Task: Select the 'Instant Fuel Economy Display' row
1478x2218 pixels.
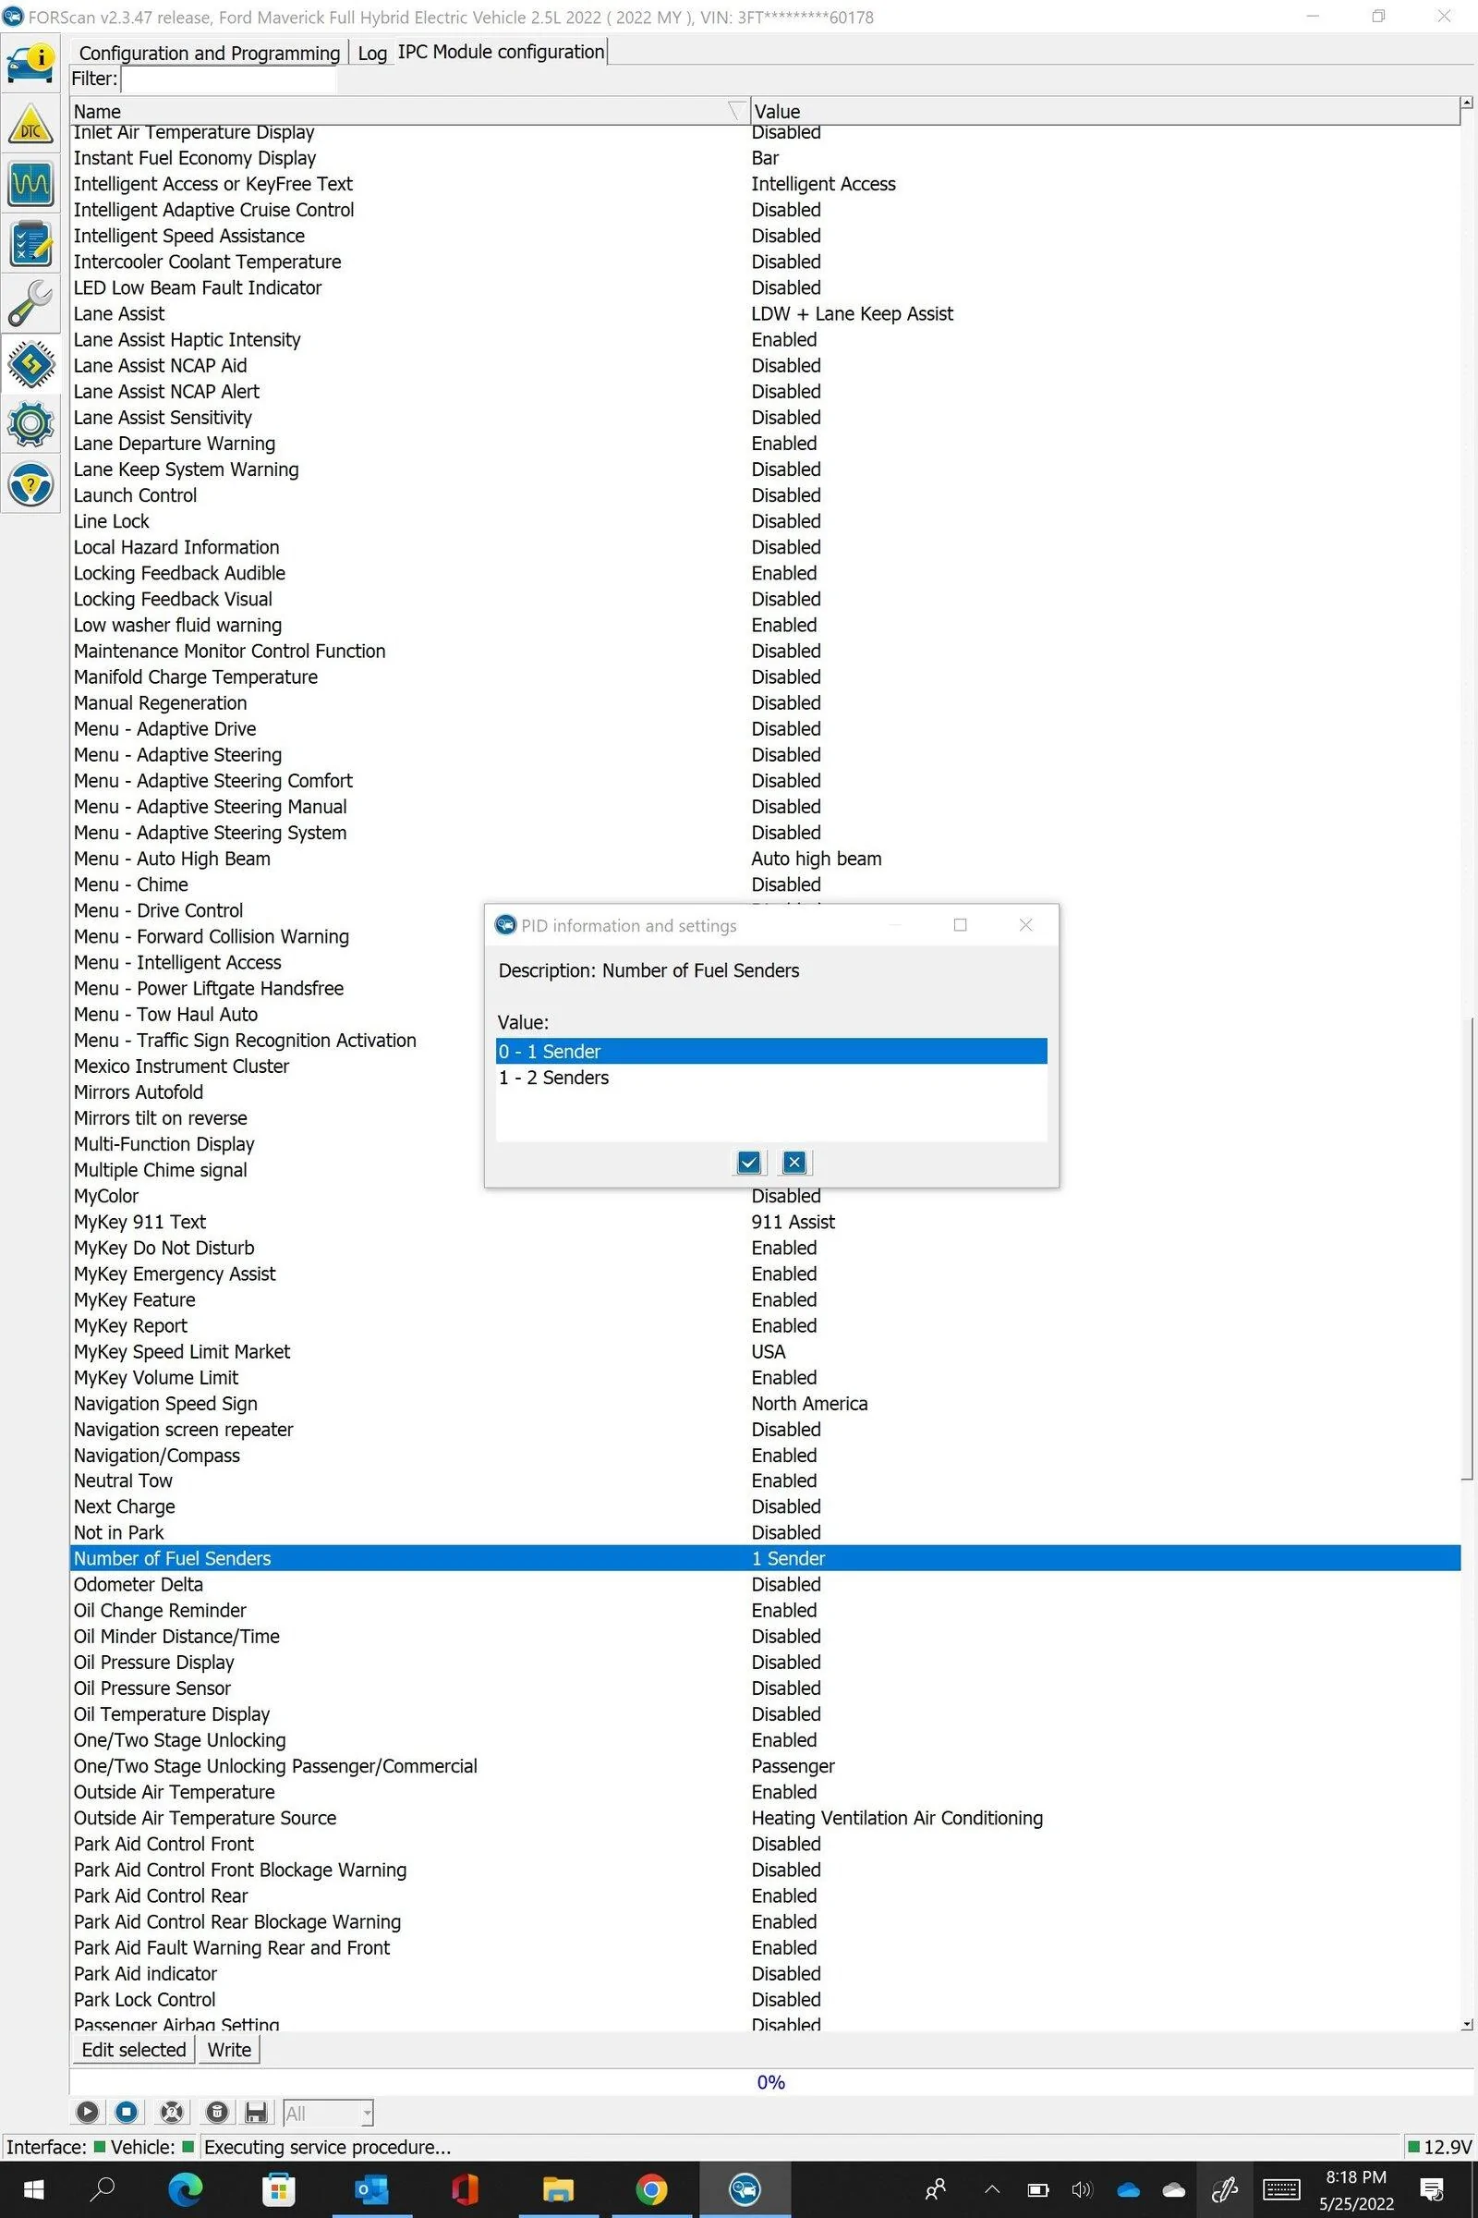Action: point(766,157)
